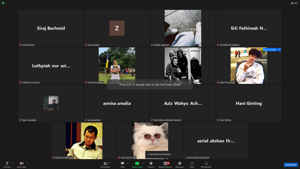
Task: Expand chat options arrow next to Chat
Action: (x=127, y=163)
